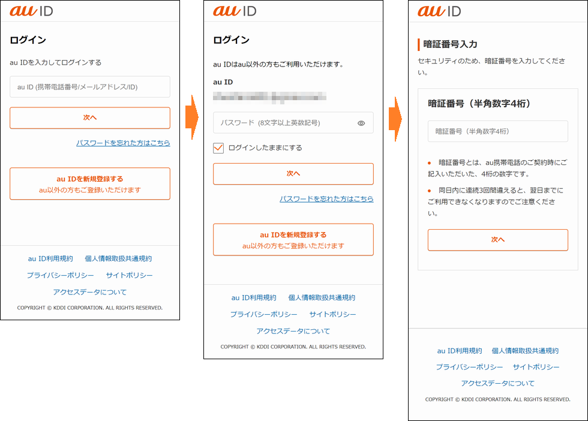Open forgot-password link on the password entry screen

326,199
